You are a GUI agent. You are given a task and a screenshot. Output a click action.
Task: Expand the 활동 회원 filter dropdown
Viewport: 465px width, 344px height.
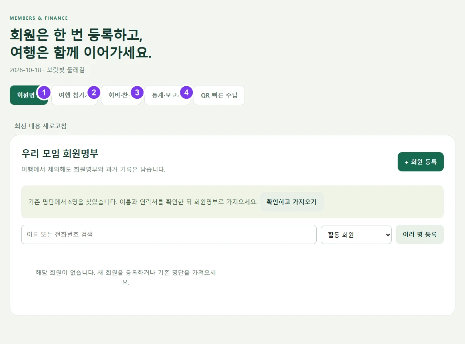356,234
